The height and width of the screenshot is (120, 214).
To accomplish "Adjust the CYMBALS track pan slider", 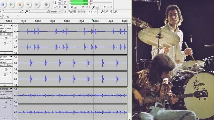I will pos(5,107).
